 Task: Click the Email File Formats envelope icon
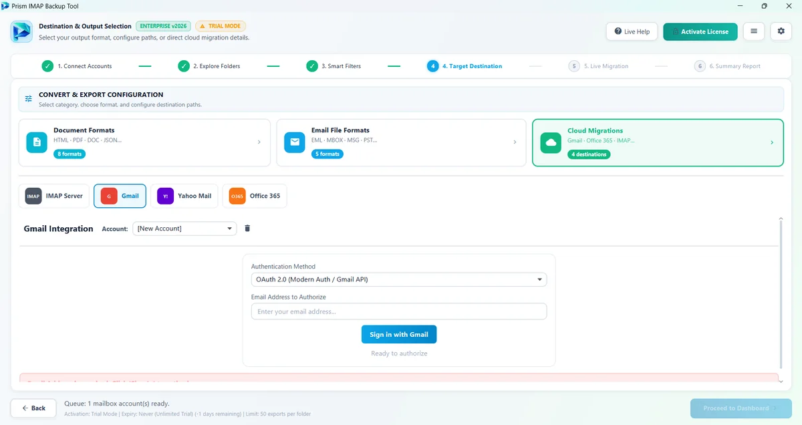tap(295, 142)
